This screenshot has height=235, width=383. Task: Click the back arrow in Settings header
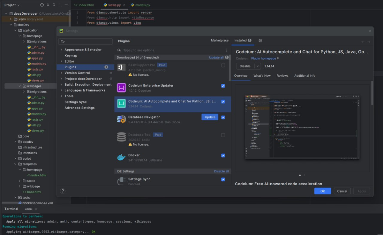tap(363, 42)
